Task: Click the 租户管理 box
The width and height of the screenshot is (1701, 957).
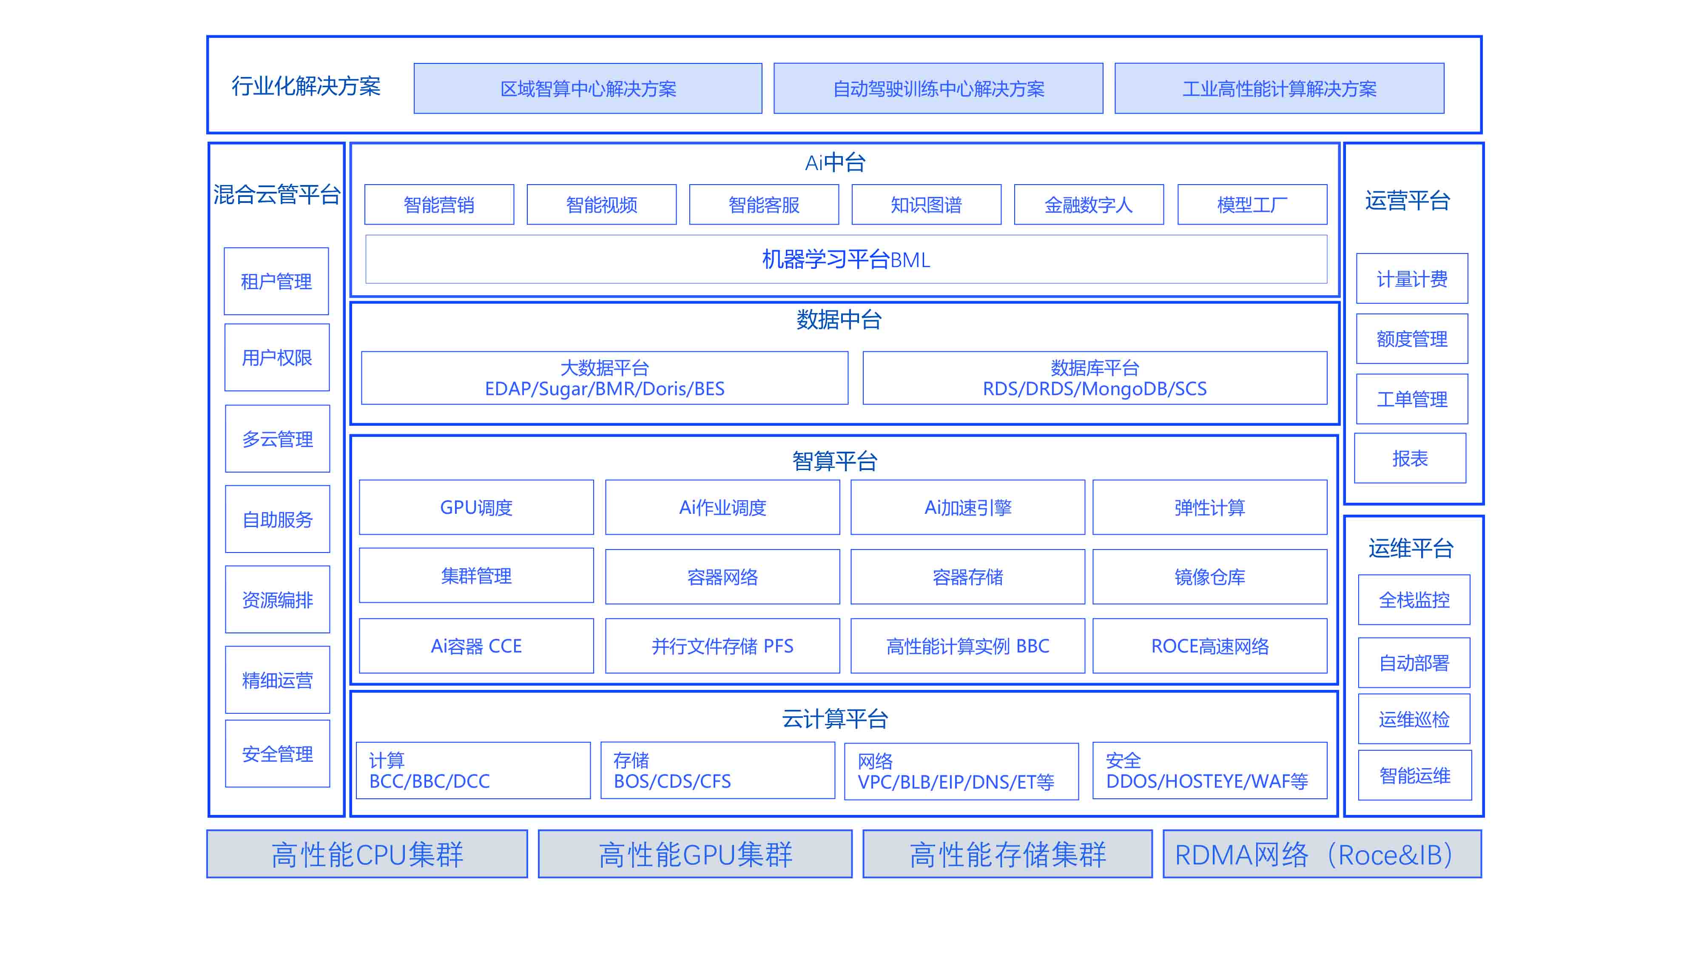Action: (x=276, y=281)
